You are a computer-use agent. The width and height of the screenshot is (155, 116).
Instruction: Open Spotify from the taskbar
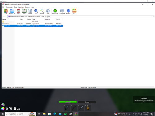pos(65,114)
